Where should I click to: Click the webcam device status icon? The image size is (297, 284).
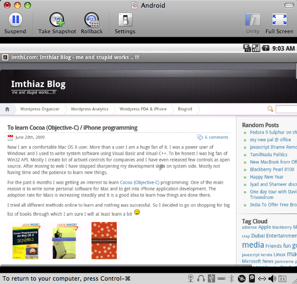coord(190,279)
